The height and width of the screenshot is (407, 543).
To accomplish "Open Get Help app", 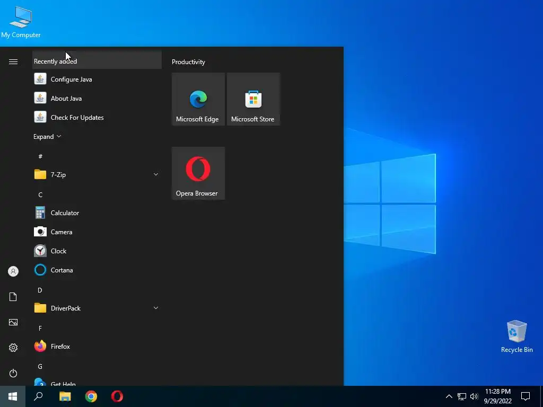I will (97, 383).
